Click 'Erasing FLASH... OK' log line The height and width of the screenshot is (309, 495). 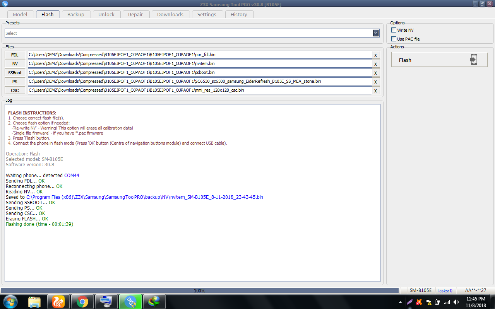click(x=27, y=219)
